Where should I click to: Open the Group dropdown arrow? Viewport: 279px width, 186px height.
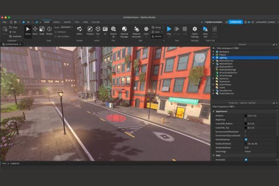[x=163, y=27]
